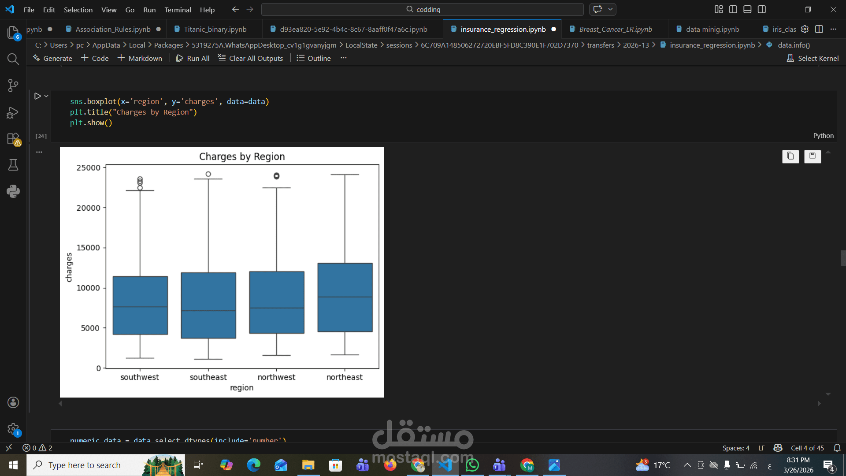Toggle the primary side bar layout
Image resolution: width=846 pixels, height=476 pixels.
coord(733,9)
